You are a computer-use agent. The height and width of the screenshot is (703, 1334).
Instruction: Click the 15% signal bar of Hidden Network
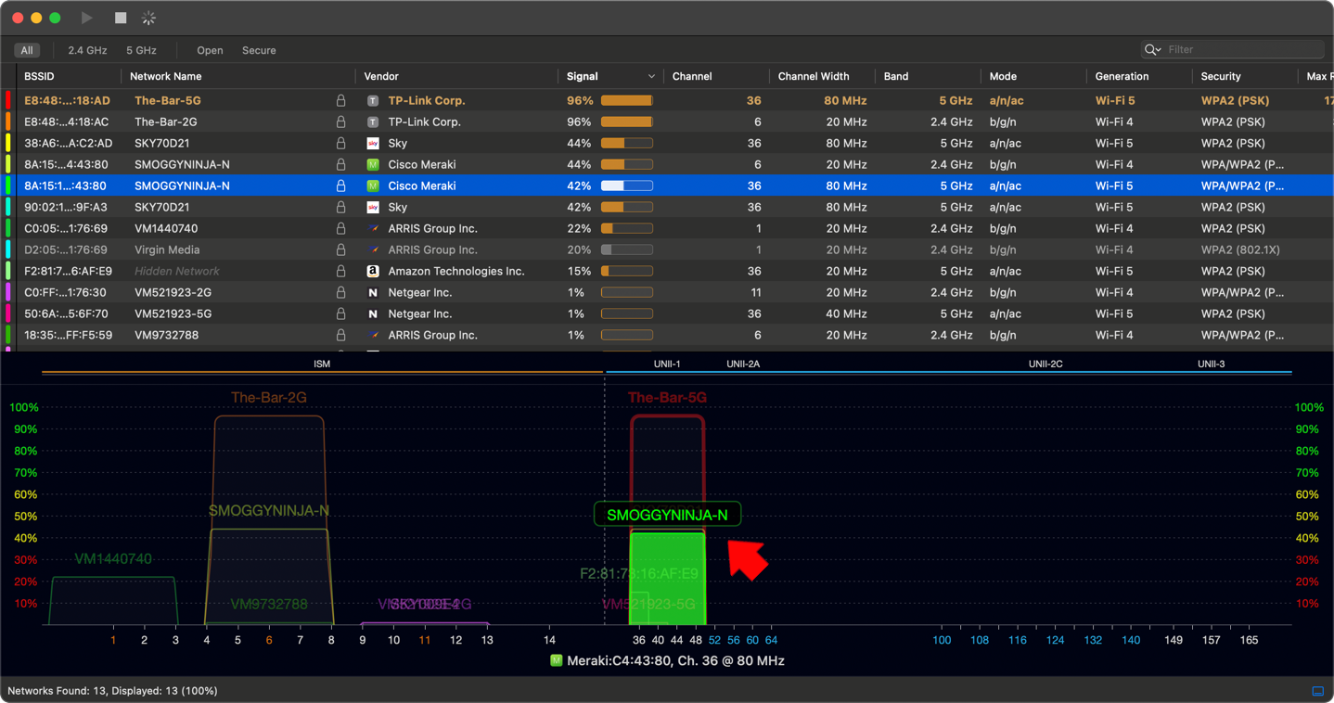coord(627,271)
